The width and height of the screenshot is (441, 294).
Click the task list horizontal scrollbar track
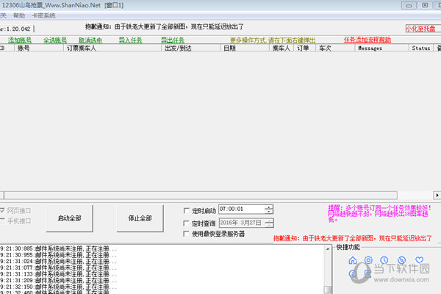pos(415,195)
